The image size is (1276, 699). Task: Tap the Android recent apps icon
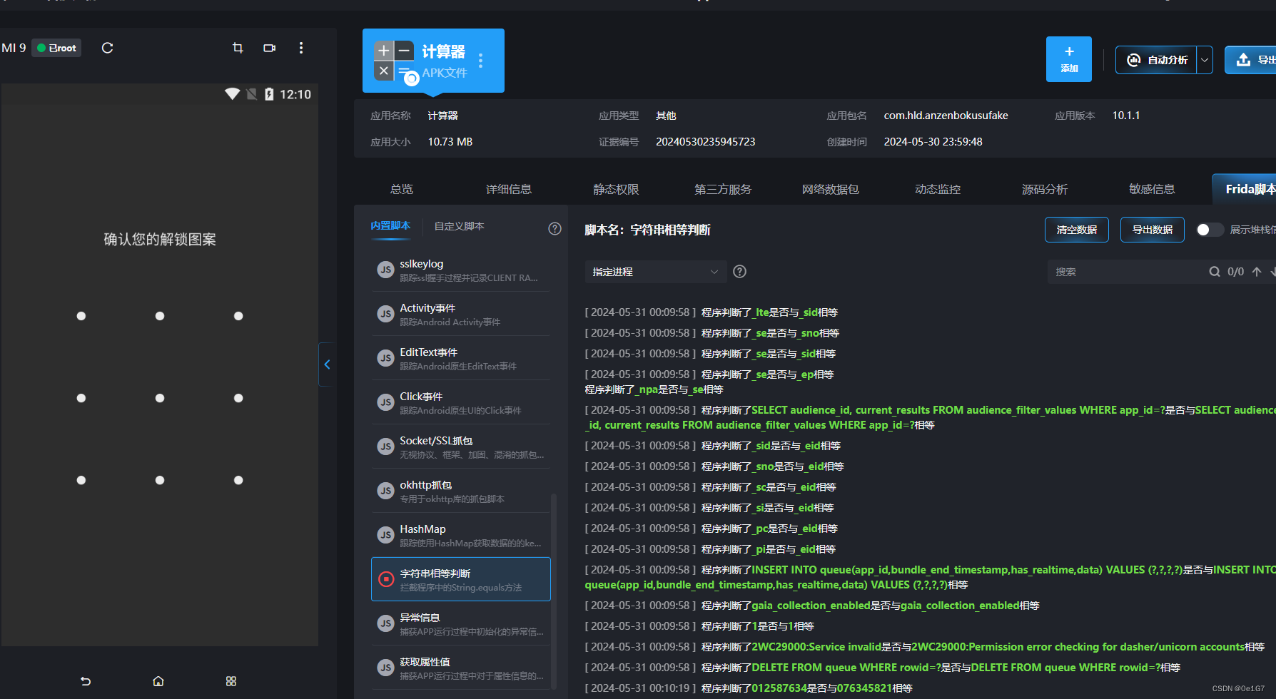pos(231,681)
